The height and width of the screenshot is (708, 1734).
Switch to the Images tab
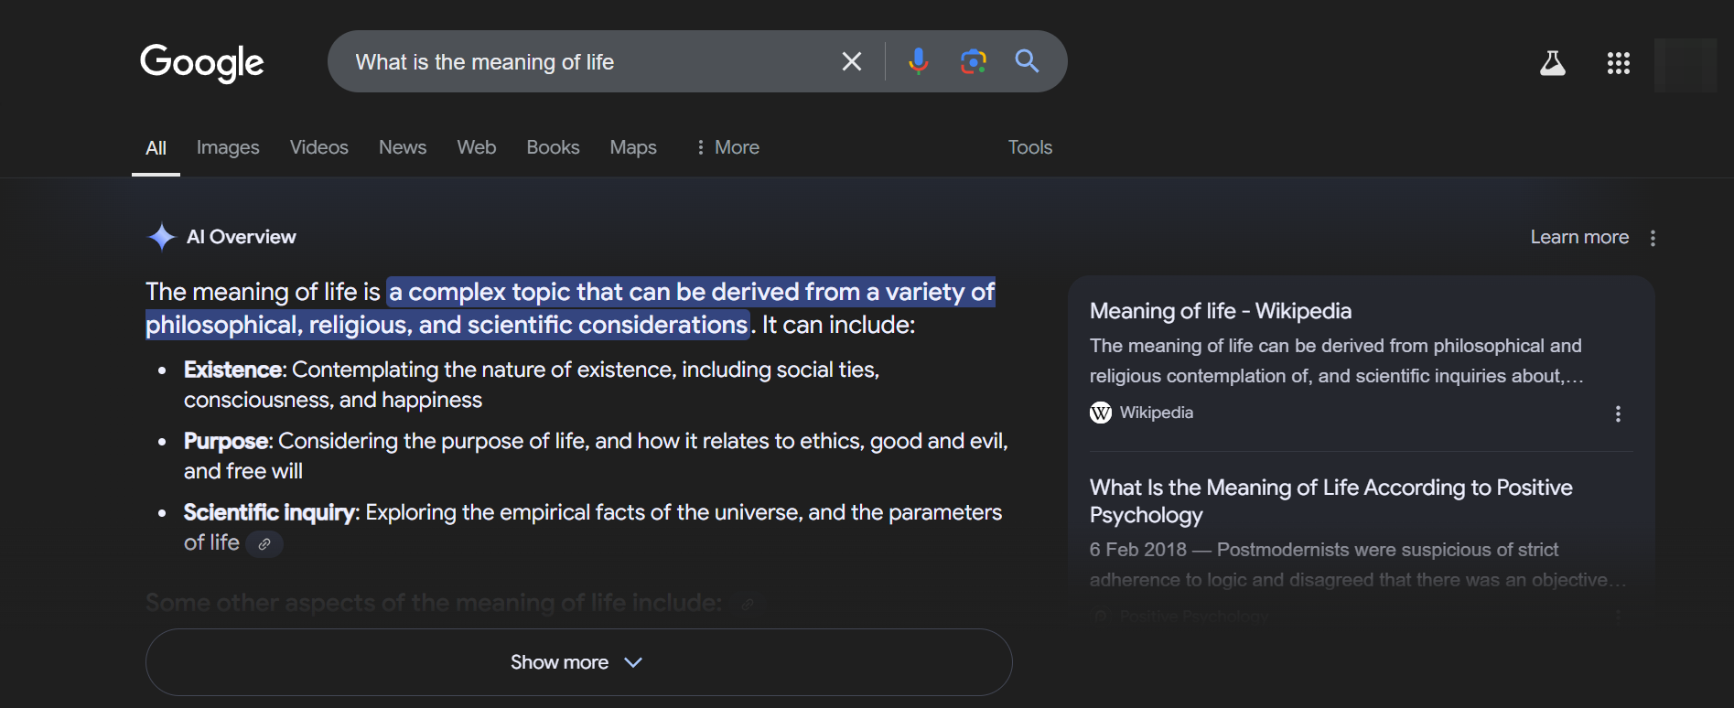pos(228,147)
